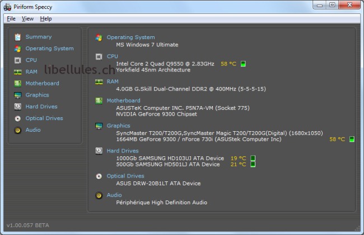Click the Graphics monitor icon in main panel
This screenshot has width=364, height=235.
point(99,126)
